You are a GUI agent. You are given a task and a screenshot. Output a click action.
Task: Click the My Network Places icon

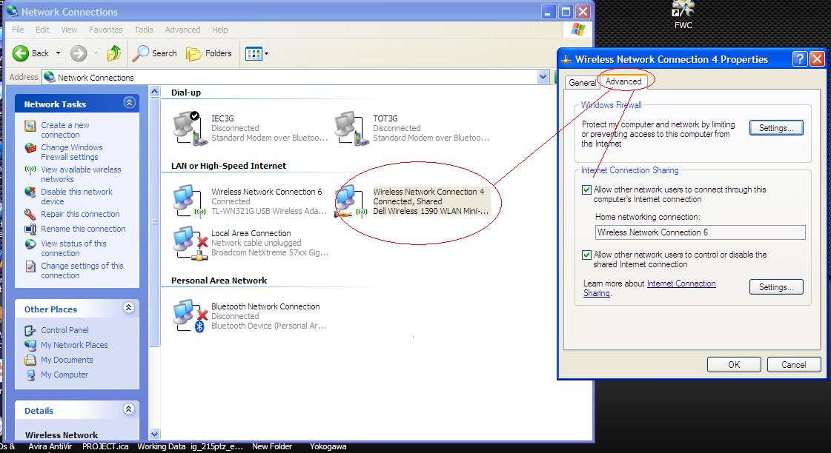[30, 345]
